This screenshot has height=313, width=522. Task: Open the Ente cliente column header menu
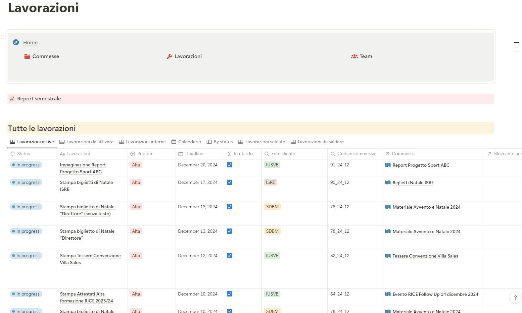click(x=294, y=154)
